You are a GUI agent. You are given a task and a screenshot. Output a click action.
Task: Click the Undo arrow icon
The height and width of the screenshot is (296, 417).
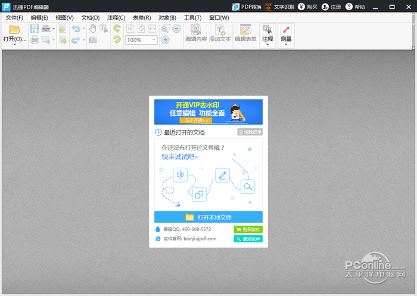(x=75, y=29)
